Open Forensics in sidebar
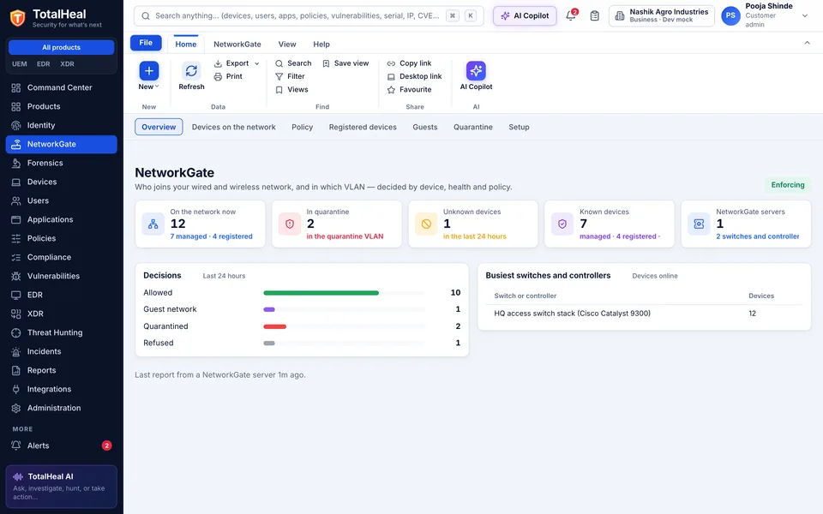823x514 pixels. tap(62, 163)
